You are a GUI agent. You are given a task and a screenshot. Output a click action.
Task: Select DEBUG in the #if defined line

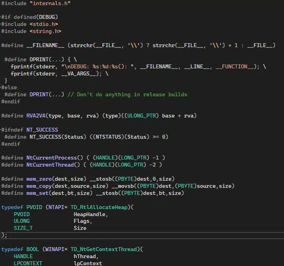pyautogui.click(x=47, y=17)
